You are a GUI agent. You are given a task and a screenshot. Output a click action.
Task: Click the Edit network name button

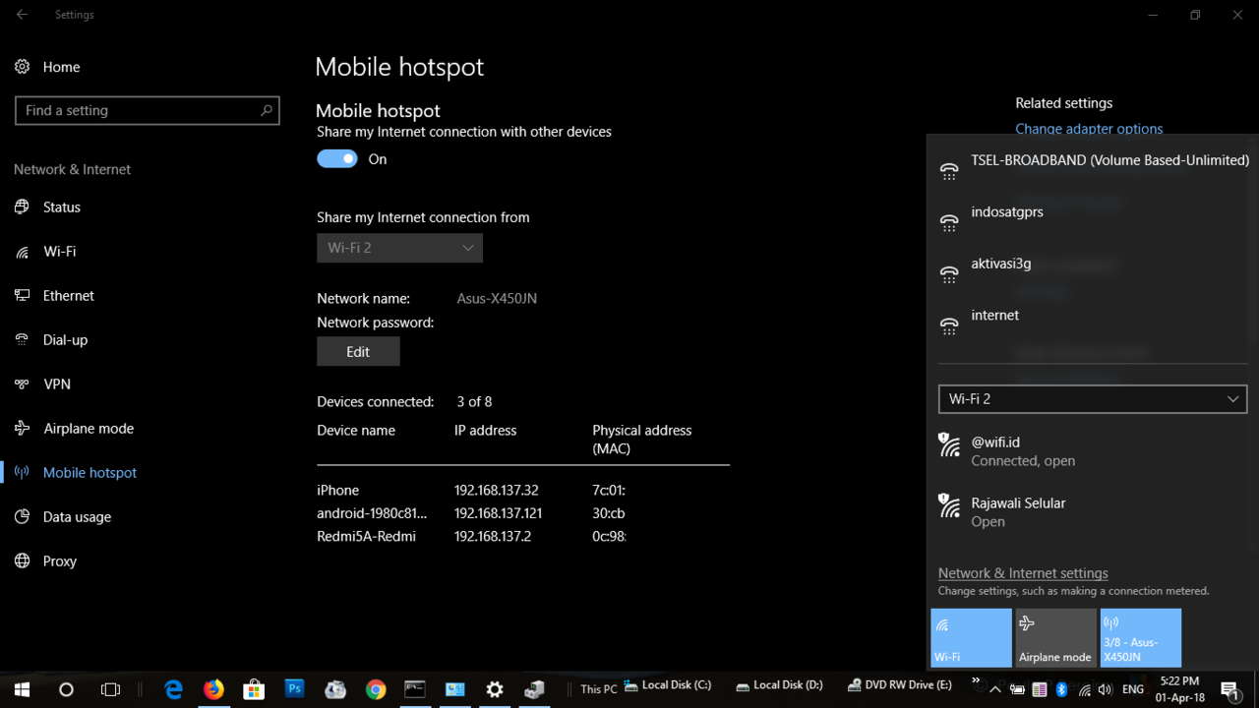(x=358, y=351)
